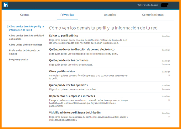
Task: Click Cambiar for Editar tu perfil público
Action: 166,36
